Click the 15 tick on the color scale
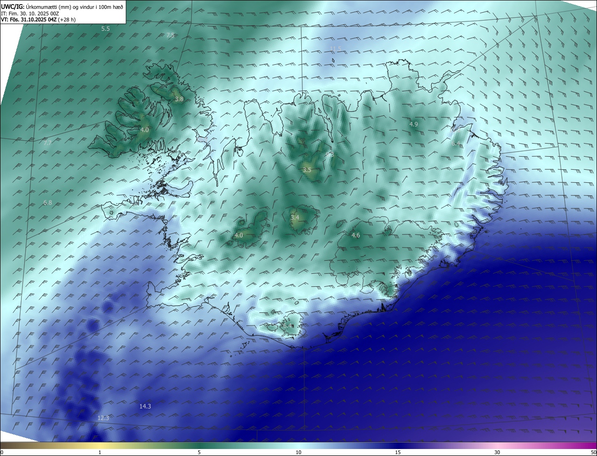Viewport: 597px width, 456px height. [398, 452]
